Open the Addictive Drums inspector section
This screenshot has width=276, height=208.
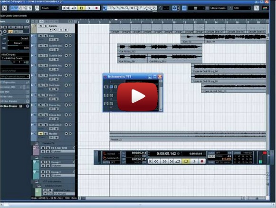tap(15, 106)
